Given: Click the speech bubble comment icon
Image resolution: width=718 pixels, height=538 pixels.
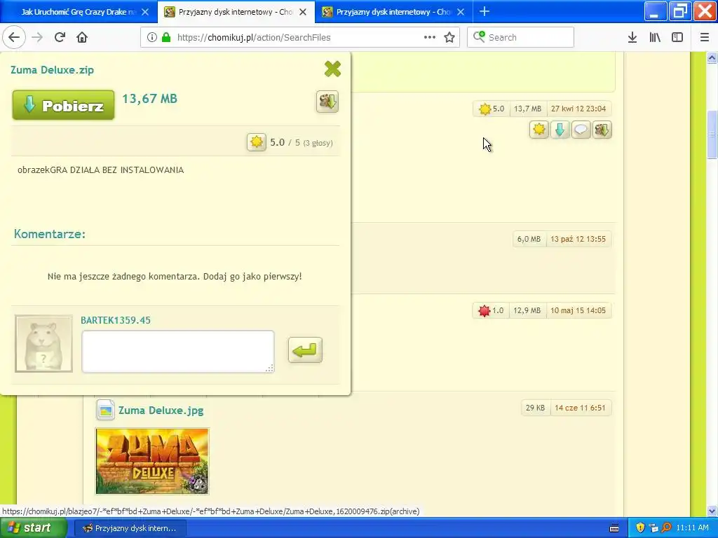Looking at the screenshot, I should click(581, 130).
